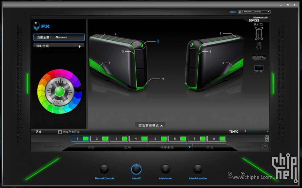Pick blue on the color wheel

pos(78,95)
